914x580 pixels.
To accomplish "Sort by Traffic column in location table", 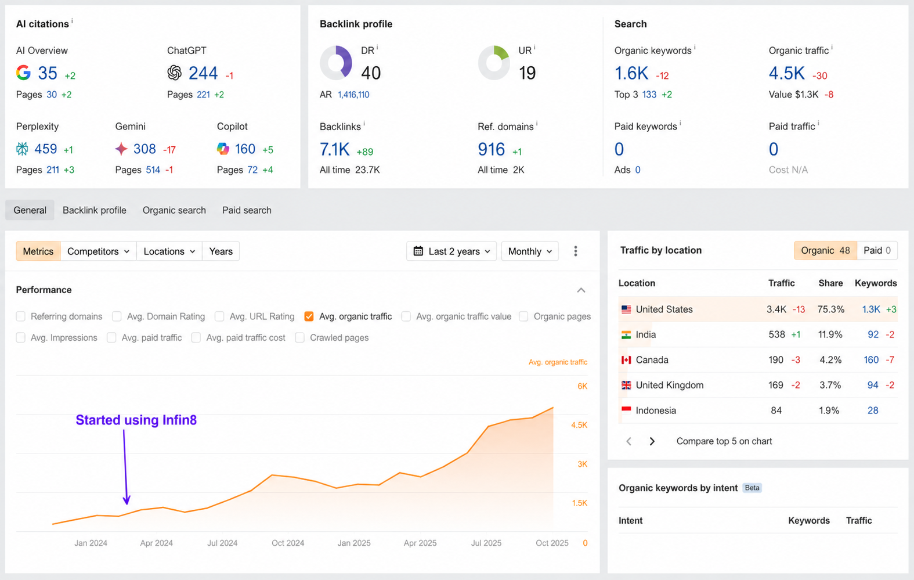I will click(x=781, y=283).
